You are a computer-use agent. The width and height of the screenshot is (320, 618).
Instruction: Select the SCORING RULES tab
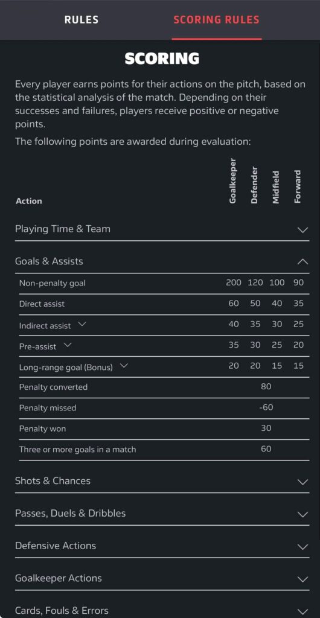[x=216, y=20]
